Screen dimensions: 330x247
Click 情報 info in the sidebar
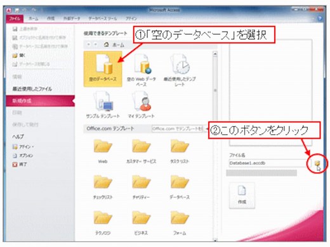(x=17, y=77)
